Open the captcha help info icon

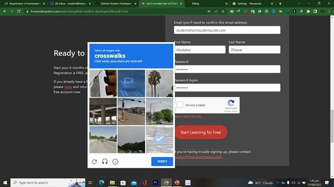click(x=115, y=162)
